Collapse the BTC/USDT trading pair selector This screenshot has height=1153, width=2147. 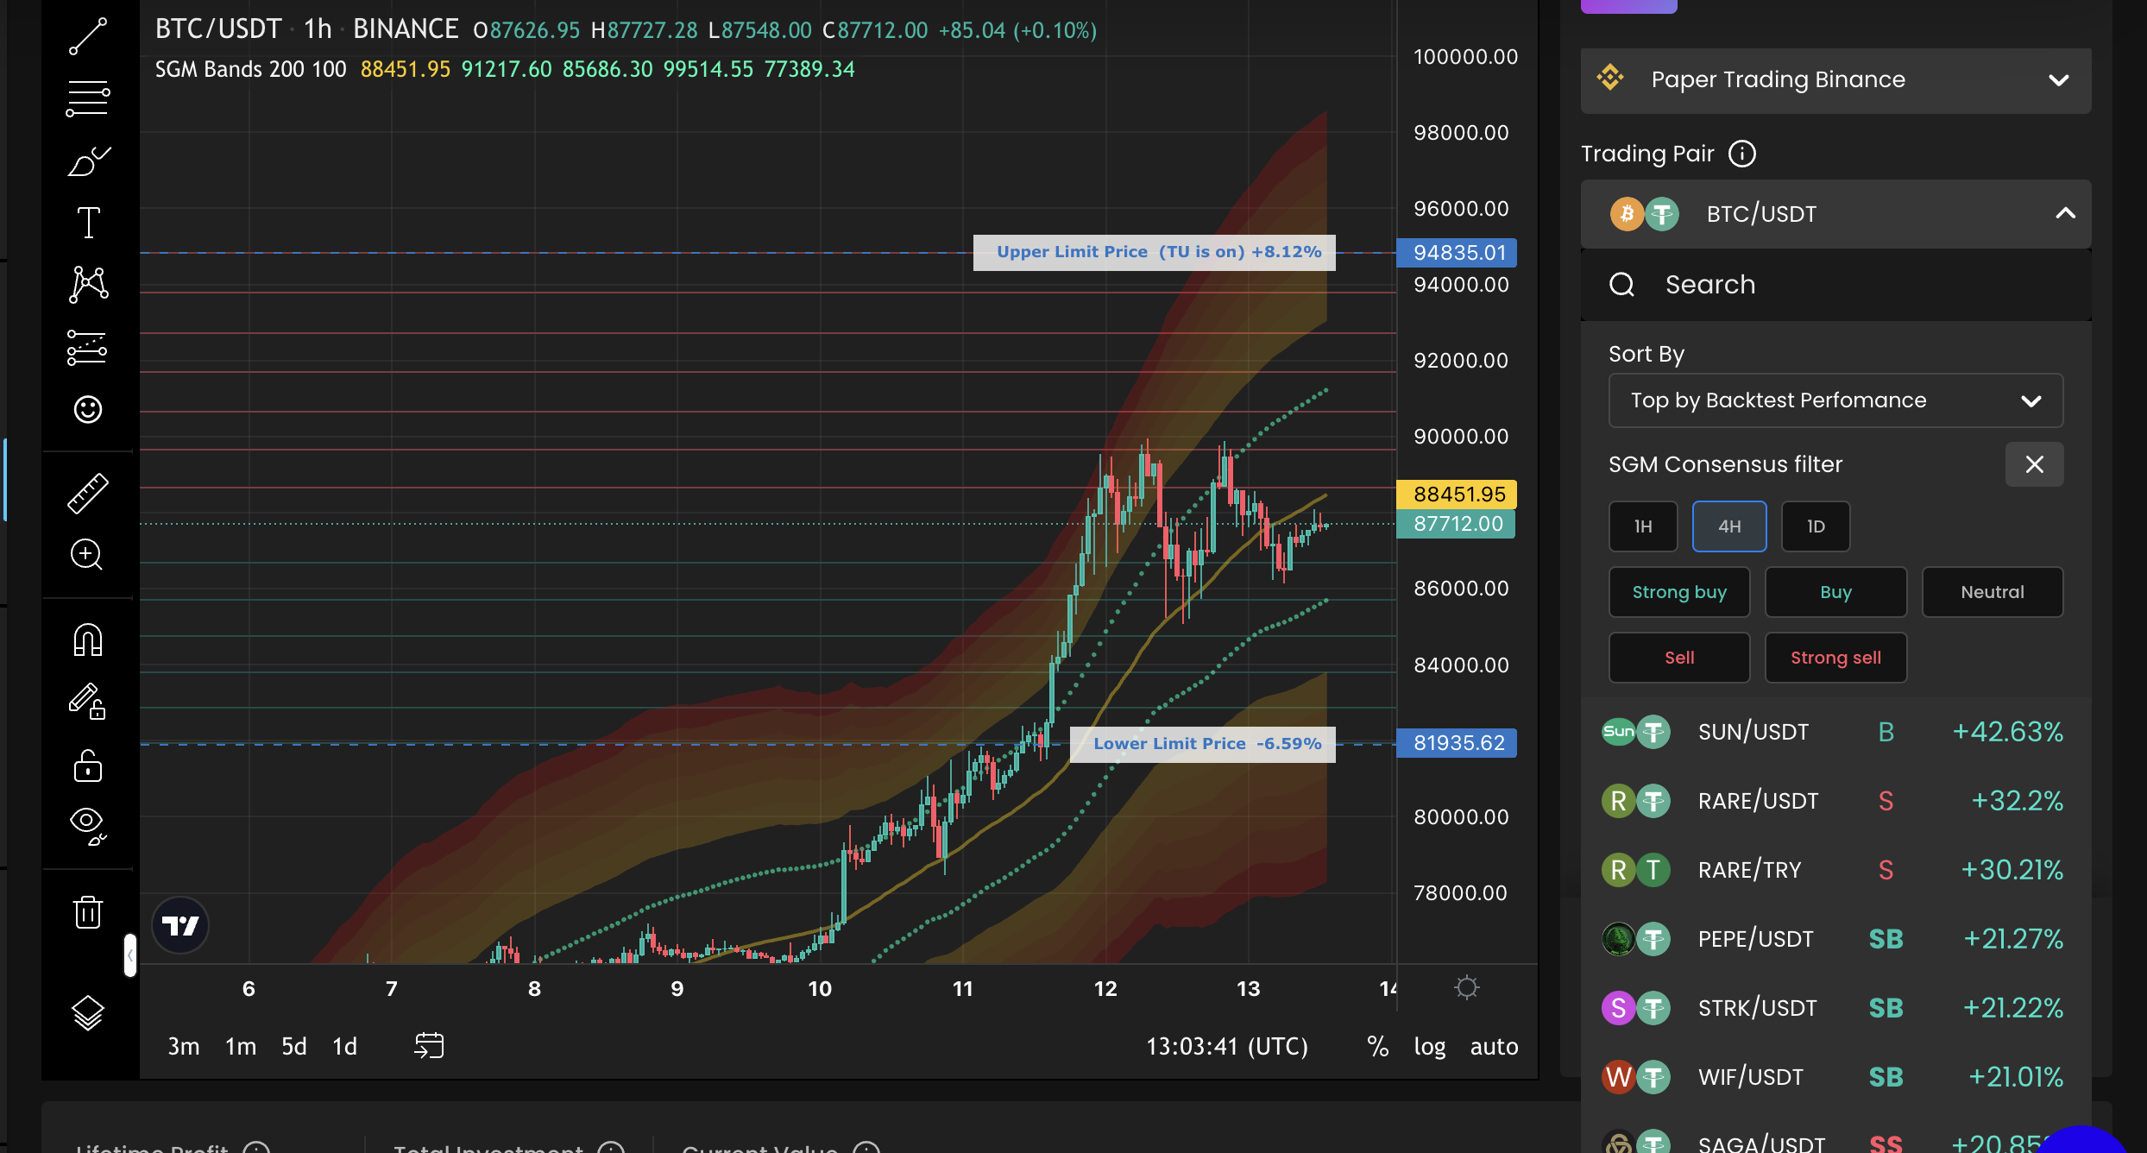pyautogui.click(x=2064, y=213)
